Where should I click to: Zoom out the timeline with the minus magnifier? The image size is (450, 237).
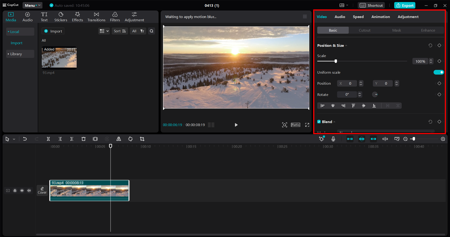[x=405, y=139]
